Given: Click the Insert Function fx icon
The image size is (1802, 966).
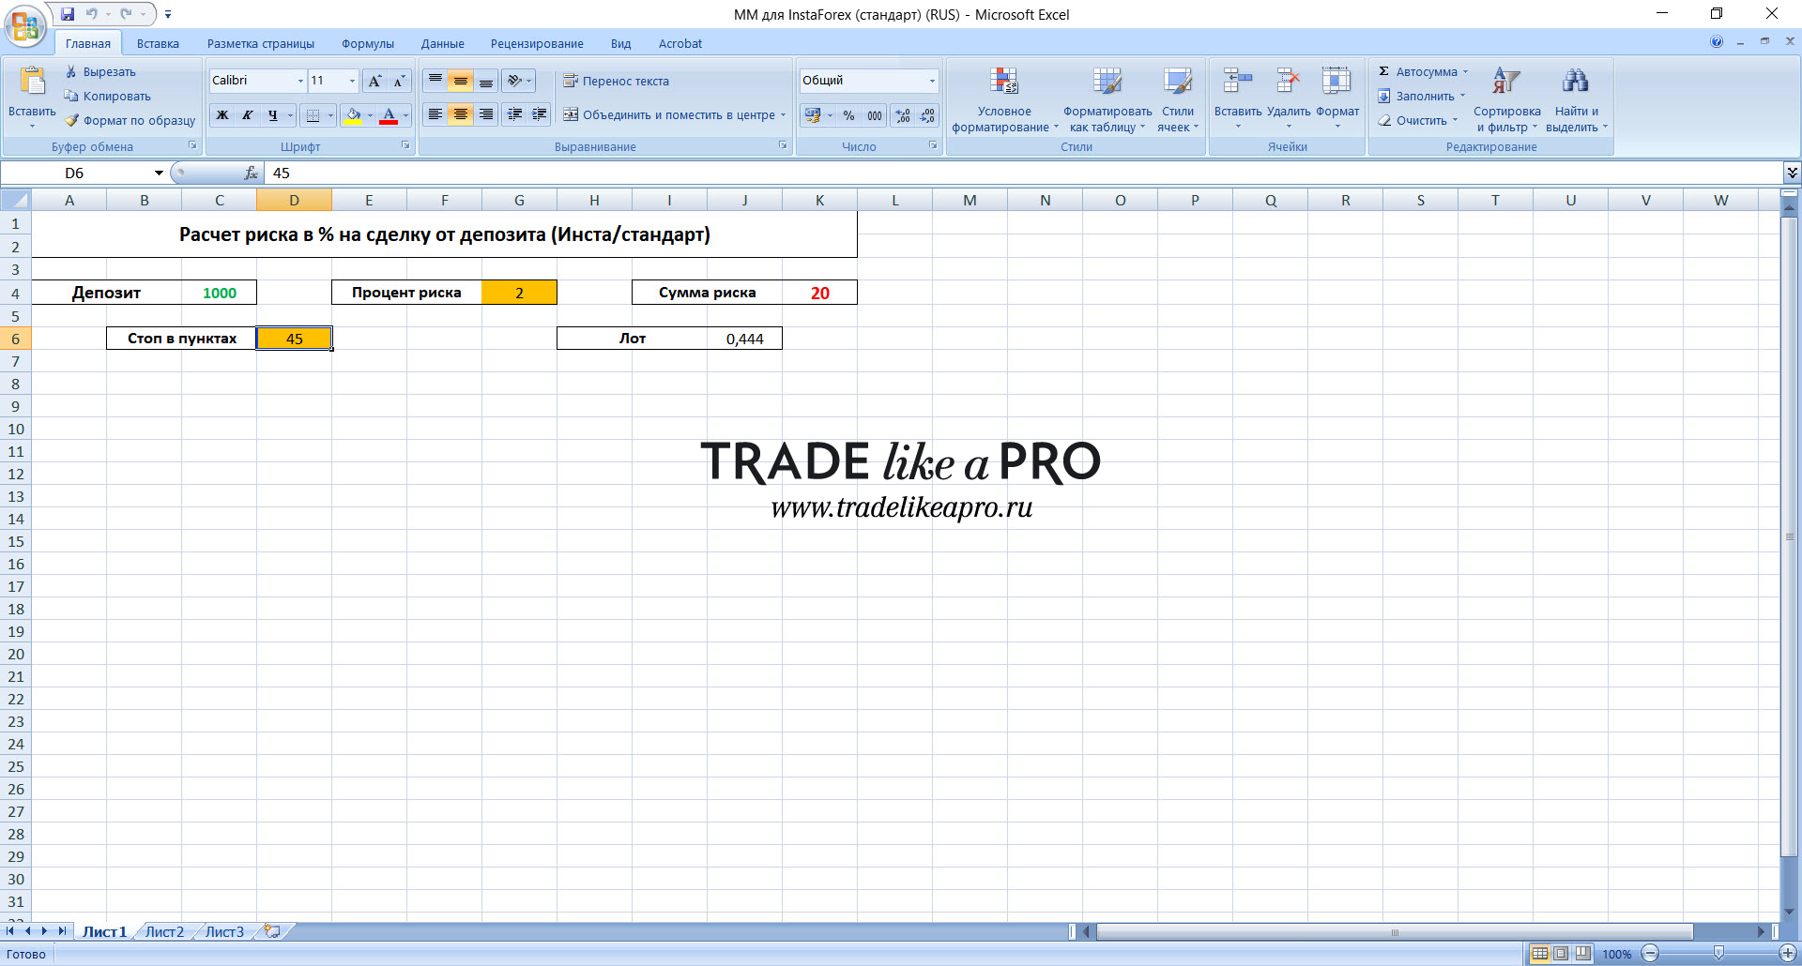Looking at the screenshot, I should [251, 173].
